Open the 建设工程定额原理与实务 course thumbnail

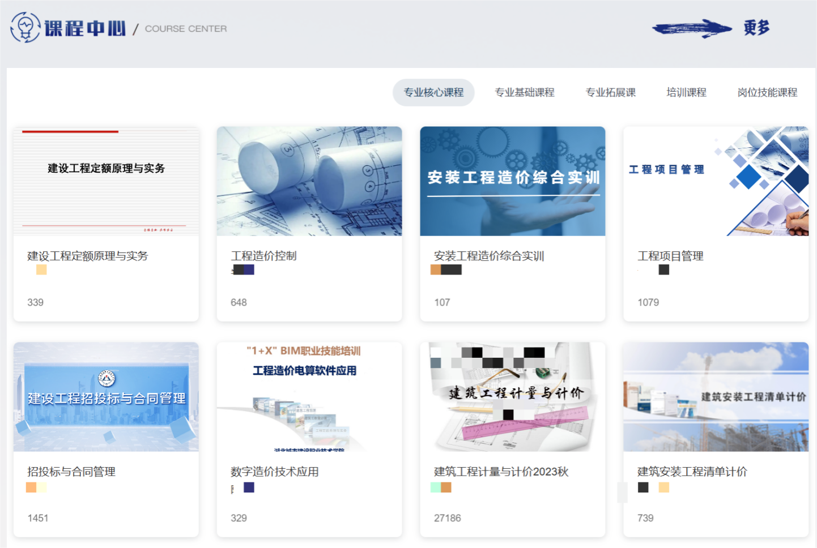(x=106, y=181)
